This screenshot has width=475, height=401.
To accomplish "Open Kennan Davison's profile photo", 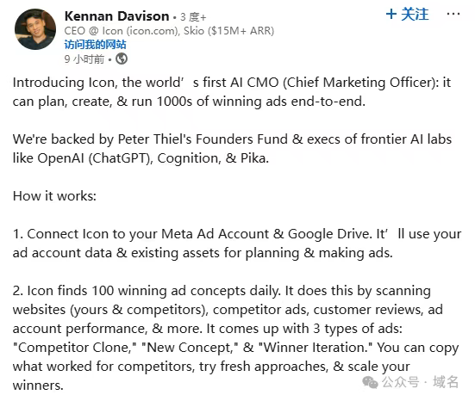I will click(x=35, y=29).
